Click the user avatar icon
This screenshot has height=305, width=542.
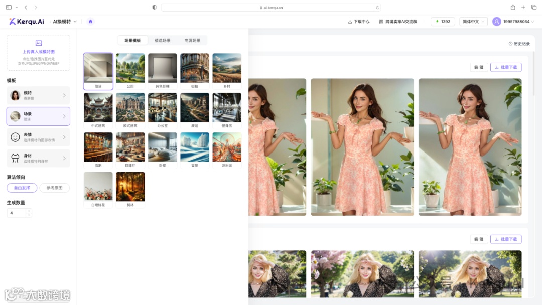(x=496, y=22)
